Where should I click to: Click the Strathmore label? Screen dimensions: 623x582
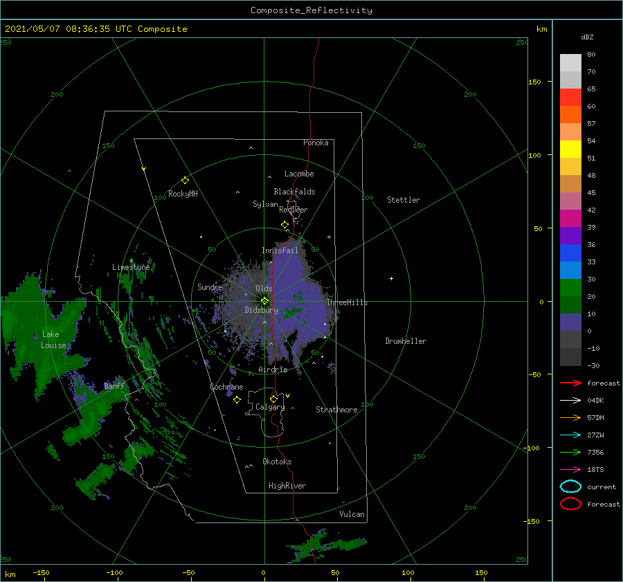[336, 410]
